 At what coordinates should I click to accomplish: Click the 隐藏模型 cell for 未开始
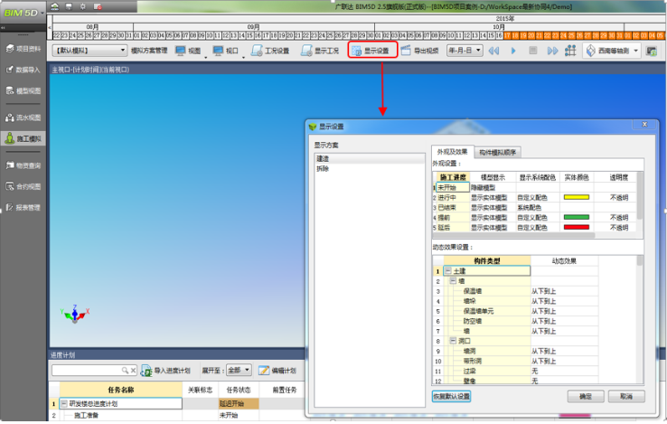point(493,187)
